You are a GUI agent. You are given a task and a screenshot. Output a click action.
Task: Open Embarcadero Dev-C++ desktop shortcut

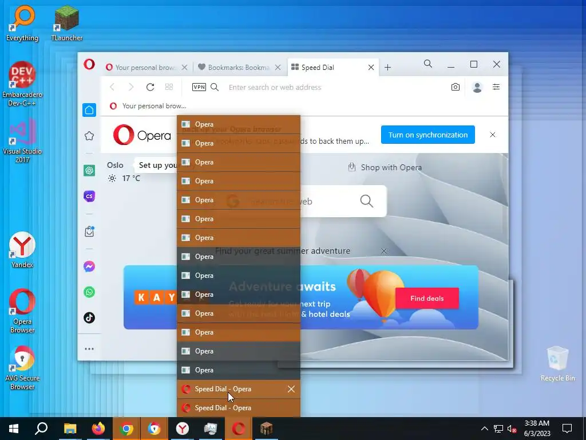[22, 84]
